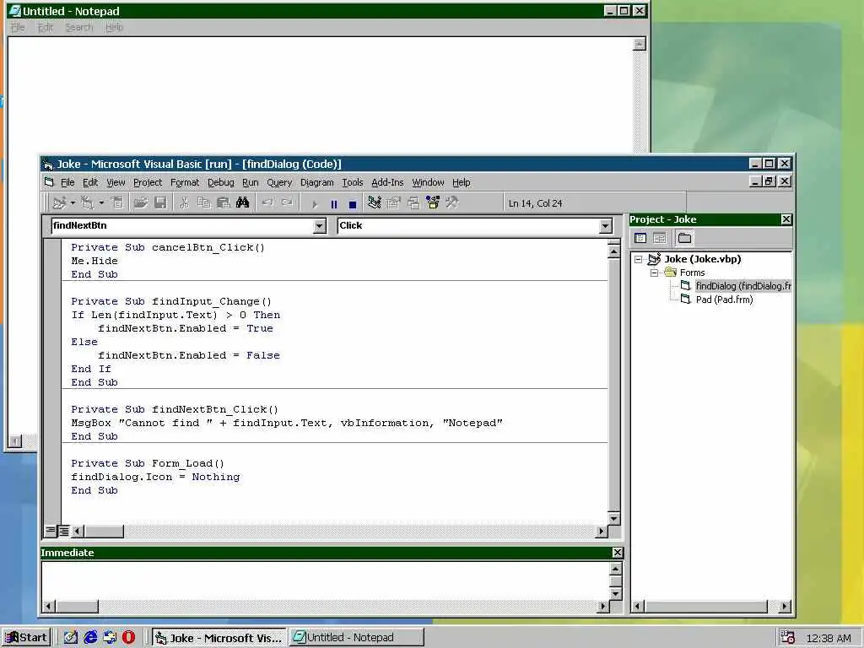Click the Cut scissors icon
The height and width of the screenshot is (648, 864).
point(185,203)
